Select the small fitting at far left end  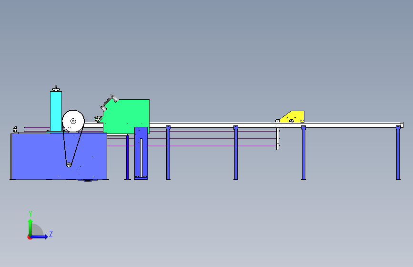(x=15, y=130)
